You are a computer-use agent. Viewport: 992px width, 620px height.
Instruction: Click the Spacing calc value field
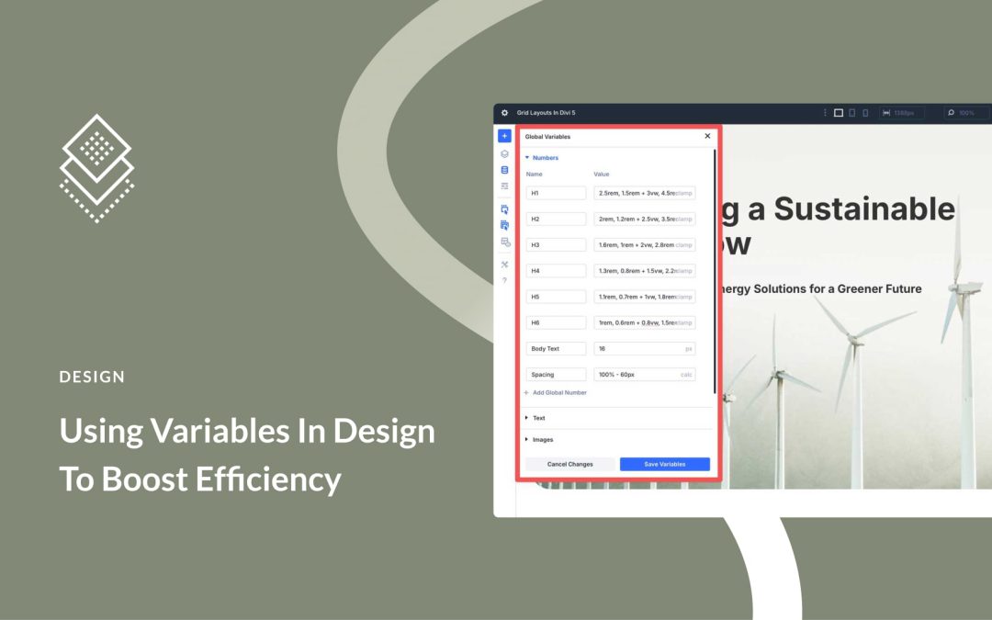(x=645, y=375)
